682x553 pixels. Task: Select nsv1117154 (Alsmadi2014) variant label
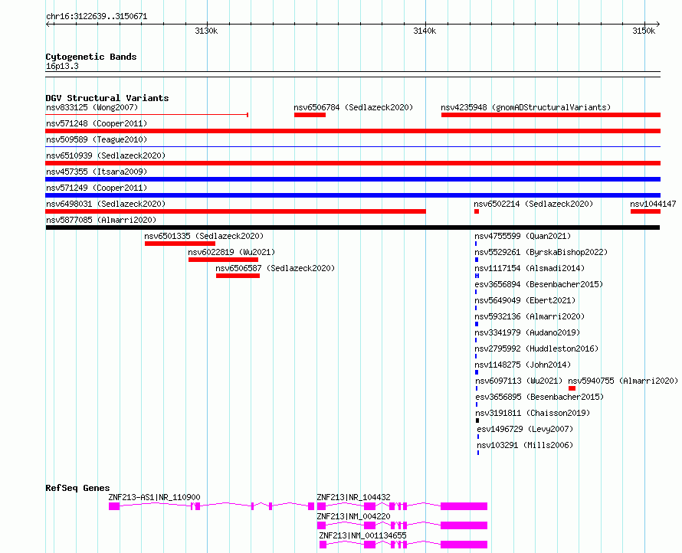[530, 268]
